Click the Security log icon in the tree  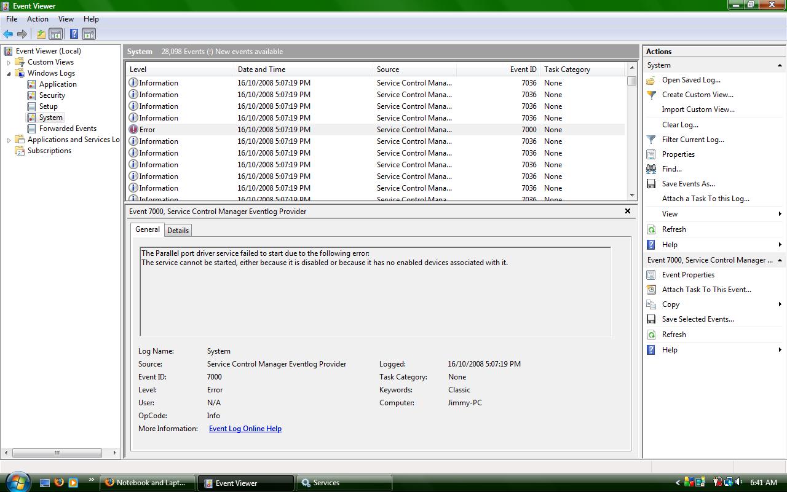(x=31, y=95)
